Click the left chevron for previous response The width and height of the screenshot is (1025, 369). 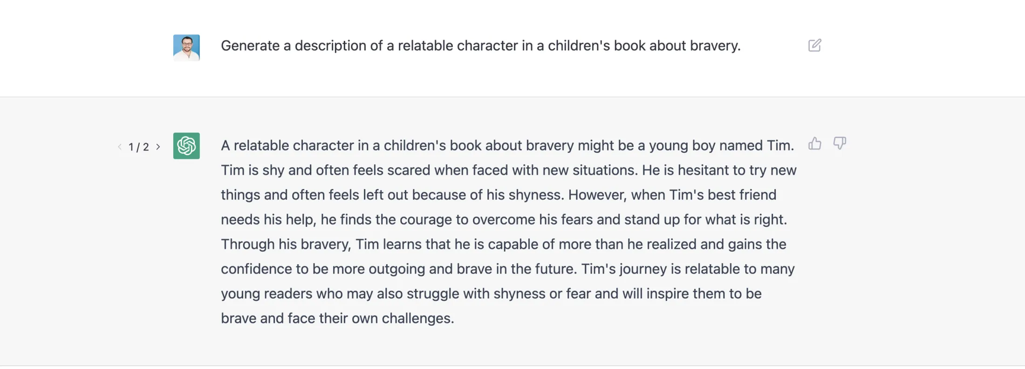pos(119,146)
